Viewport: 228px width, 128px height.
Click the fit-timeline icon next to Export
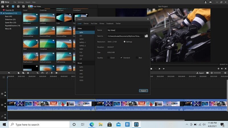(207, 73)
